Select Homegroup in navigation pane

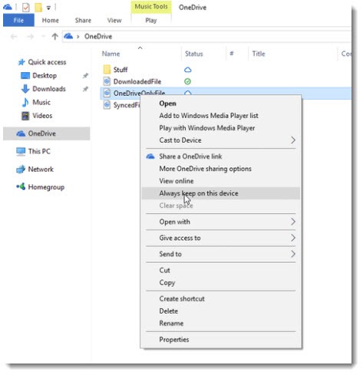(46, 187)
